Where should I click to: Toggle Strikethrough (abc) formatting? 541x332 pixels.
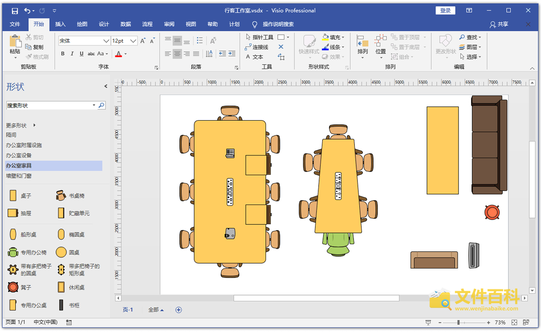coord(91,54)
